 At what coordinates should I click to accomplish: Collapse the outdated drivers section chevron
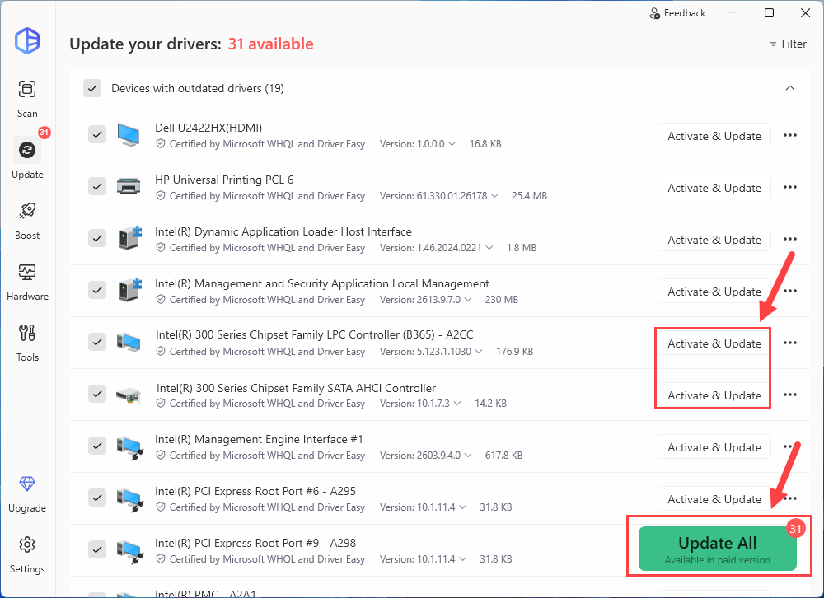(x=790, y=88)
